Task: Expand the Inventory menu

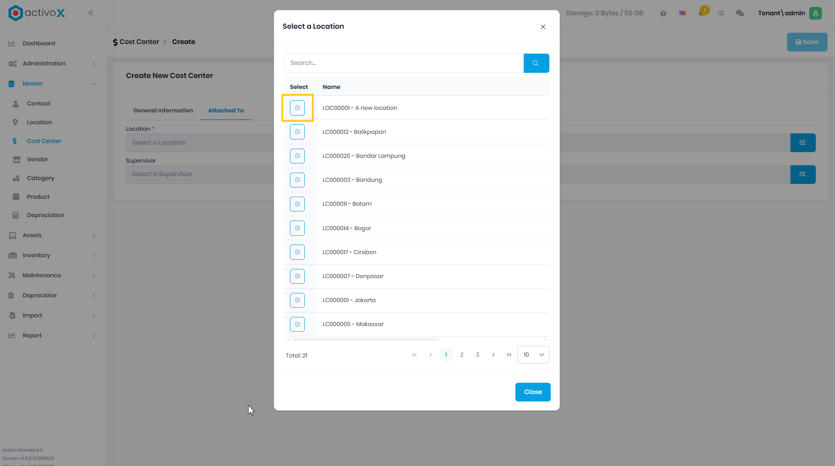Action: tap(52, 255)
